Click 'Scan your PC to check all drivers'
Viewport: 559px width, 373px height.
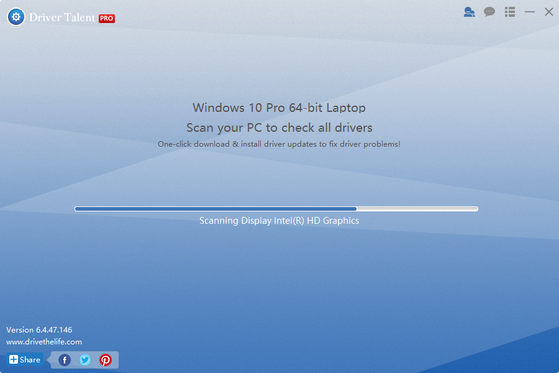(279, 128)
